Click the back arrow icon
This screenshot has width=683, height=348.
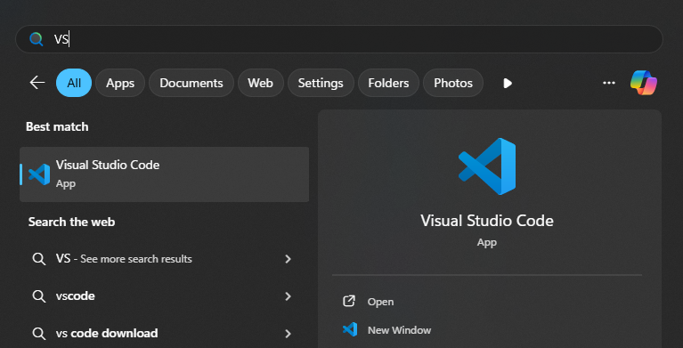click(37, 82)
